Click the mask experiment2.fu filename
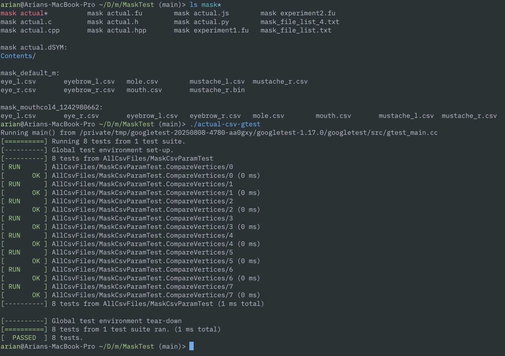This screenshot has height=356, width=505. (x=298, y=13)
